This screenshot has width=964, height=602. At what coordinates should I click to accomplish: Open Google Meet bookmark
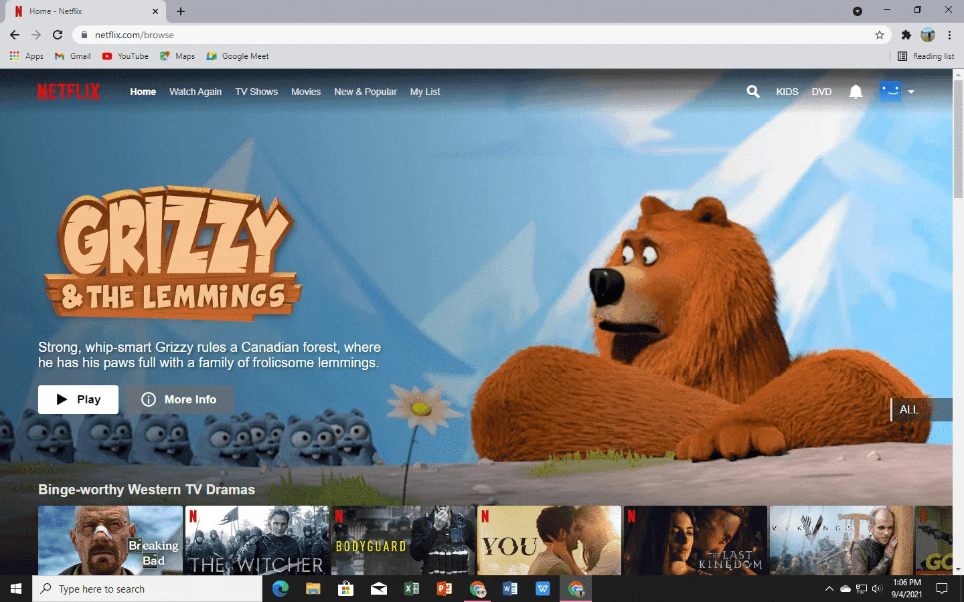coord(238,56)
